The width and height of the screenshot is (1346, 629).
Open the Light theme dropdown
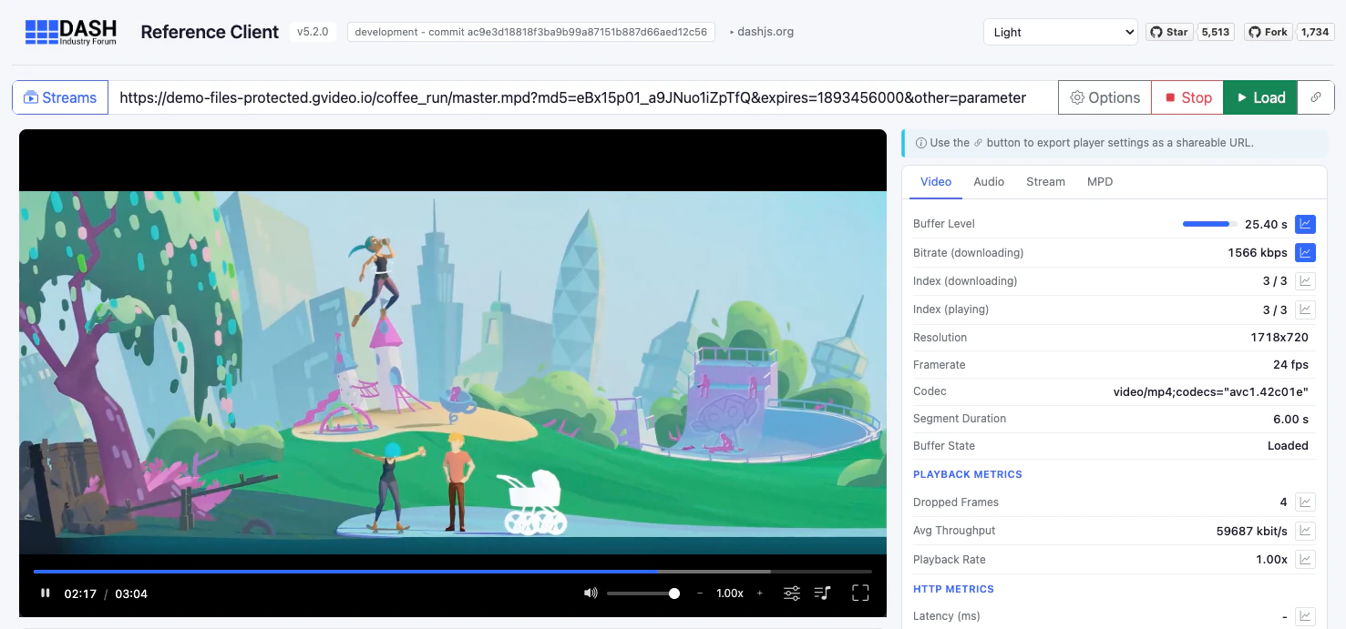click(1060, 32)
